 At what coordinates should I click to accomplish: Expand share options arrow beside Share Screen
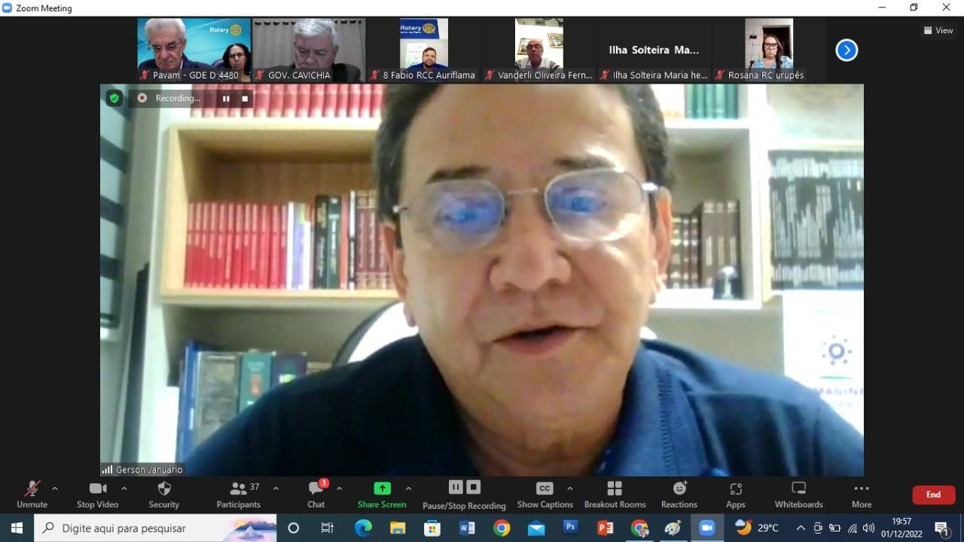(408, 488)
